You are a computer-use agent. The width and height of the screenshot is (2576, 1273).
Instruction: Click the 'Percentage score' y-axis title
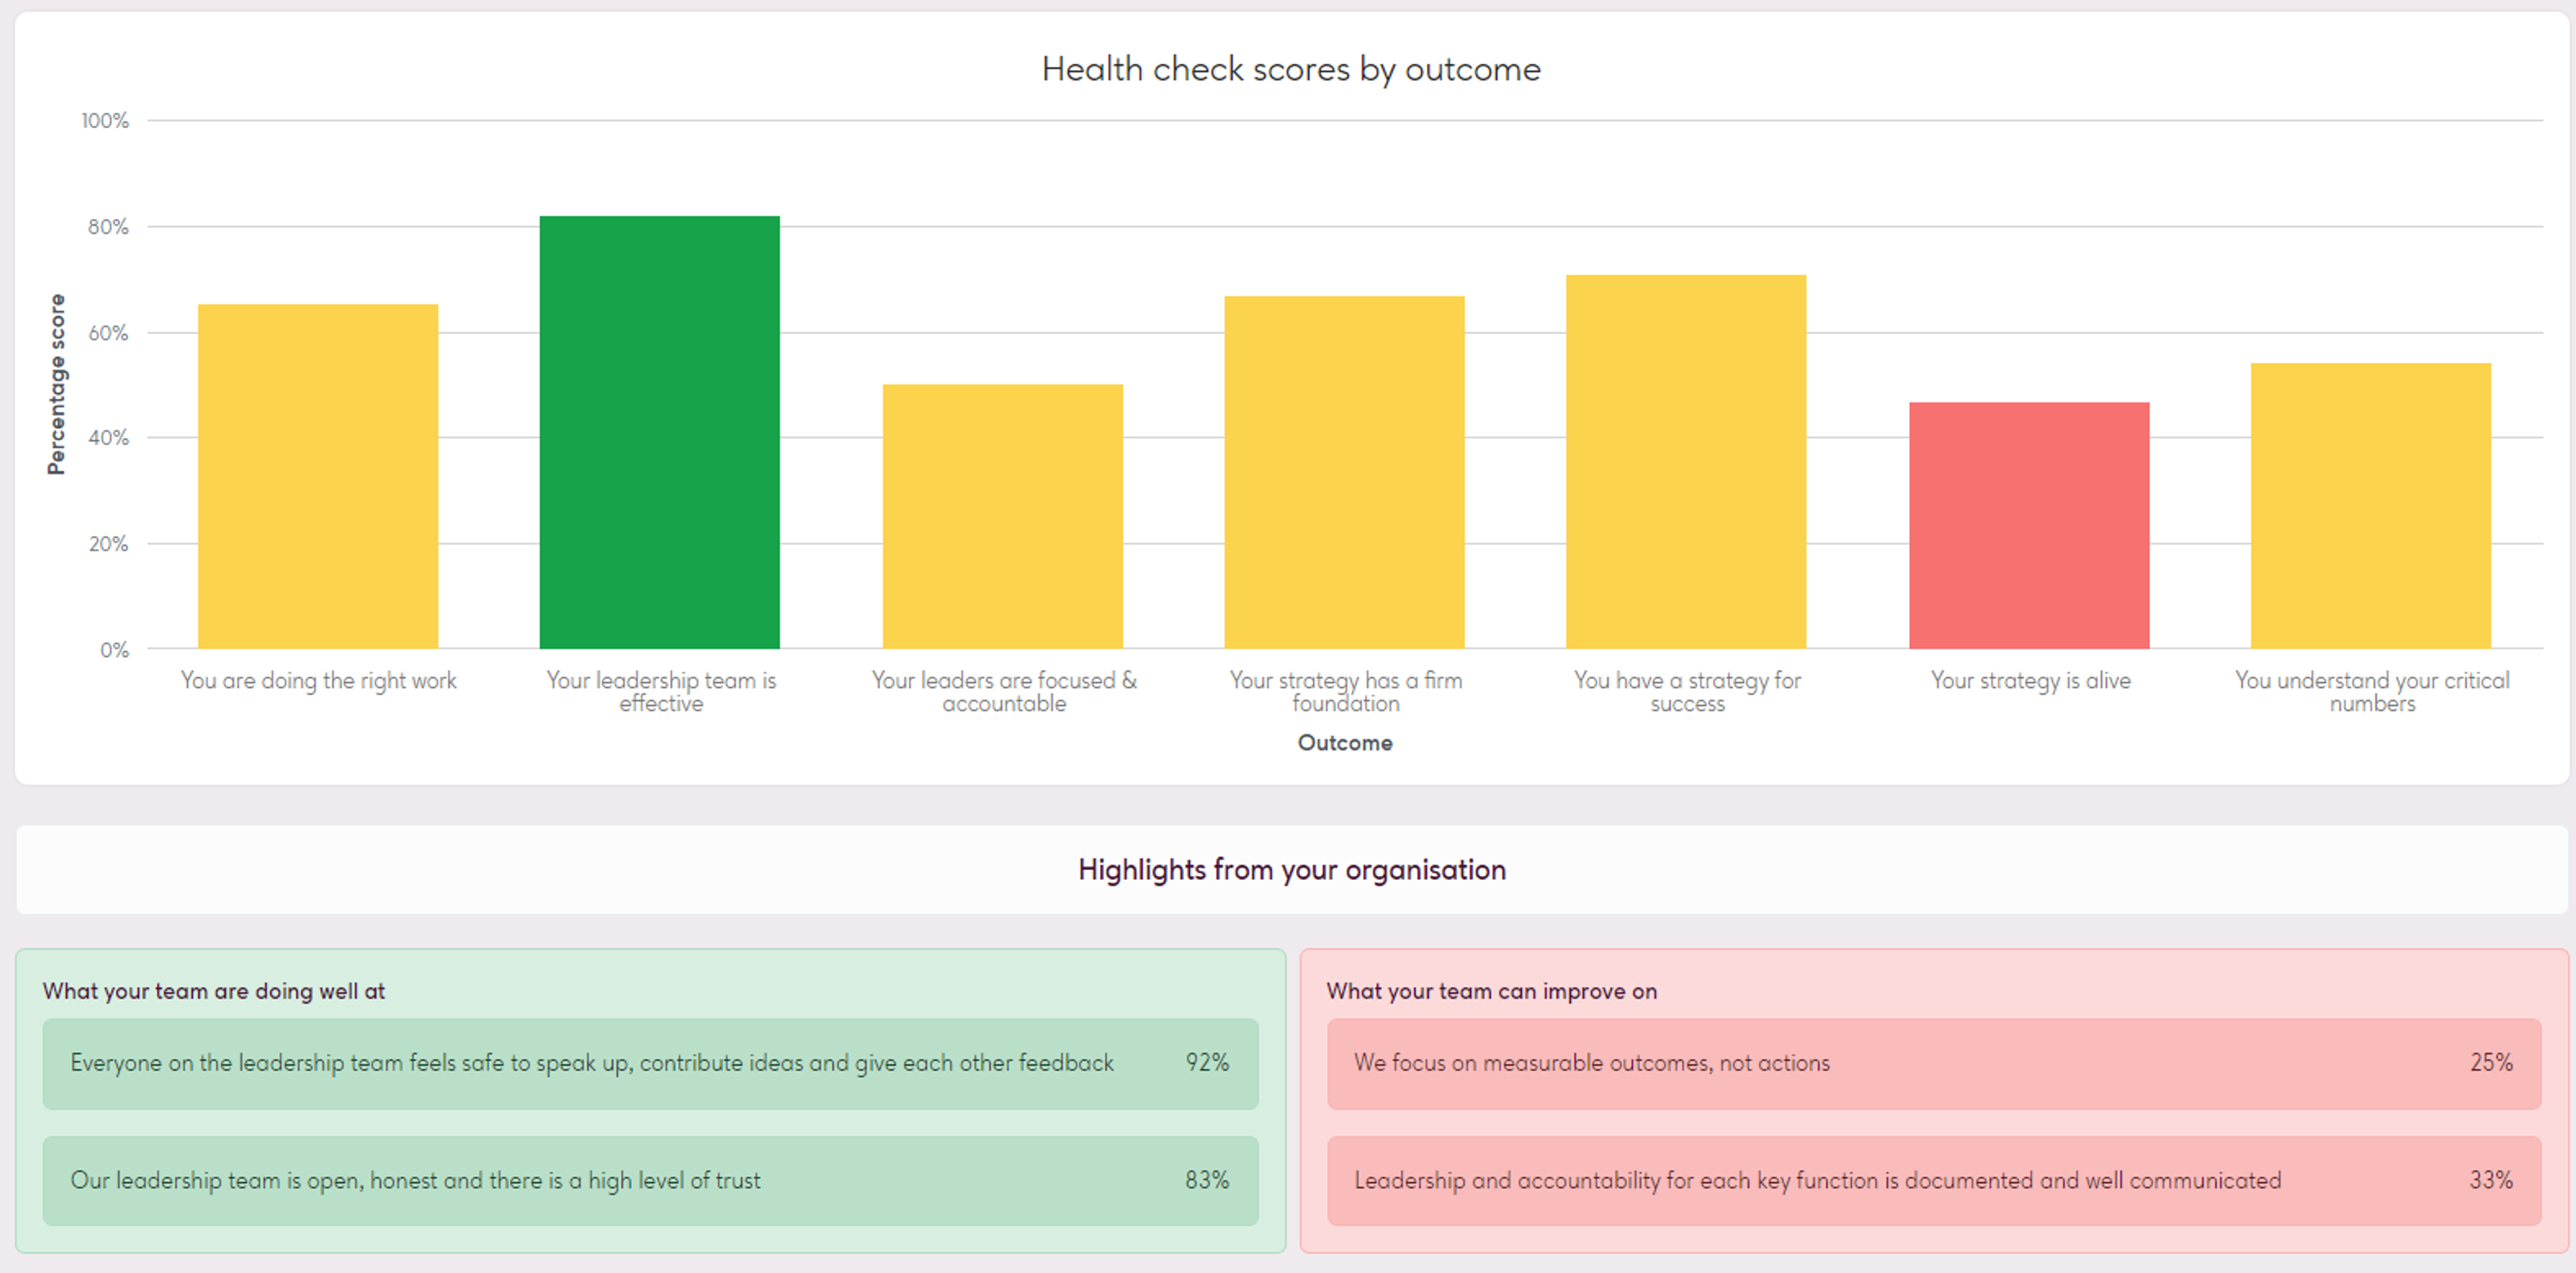(56, 384)
